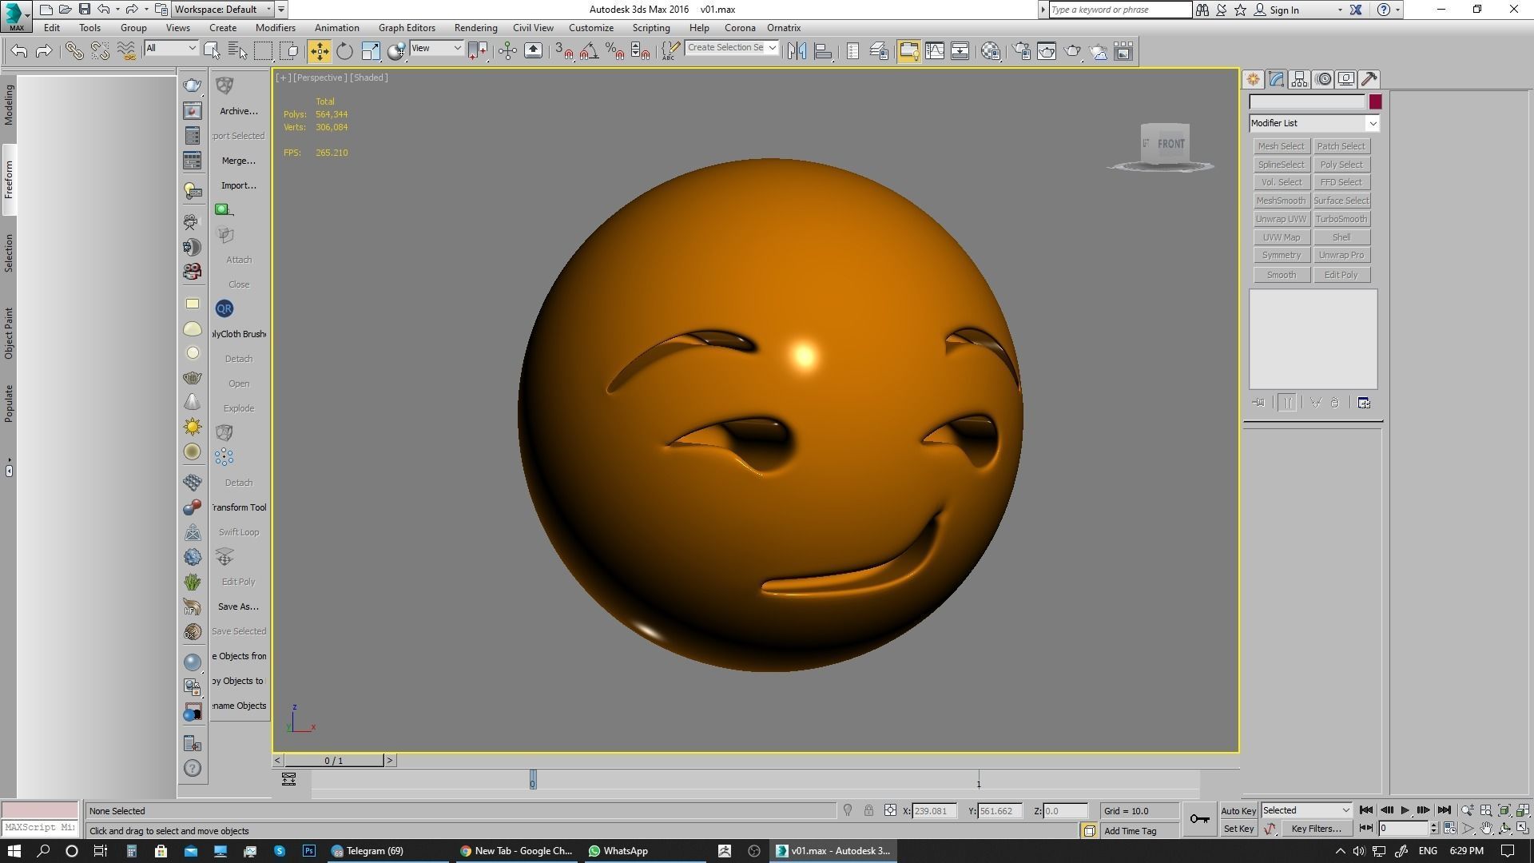This screenshot has width=1534, height=863.
Task: Open the Rendering menu
Action: pyautogui.click(x=475, y=27)
